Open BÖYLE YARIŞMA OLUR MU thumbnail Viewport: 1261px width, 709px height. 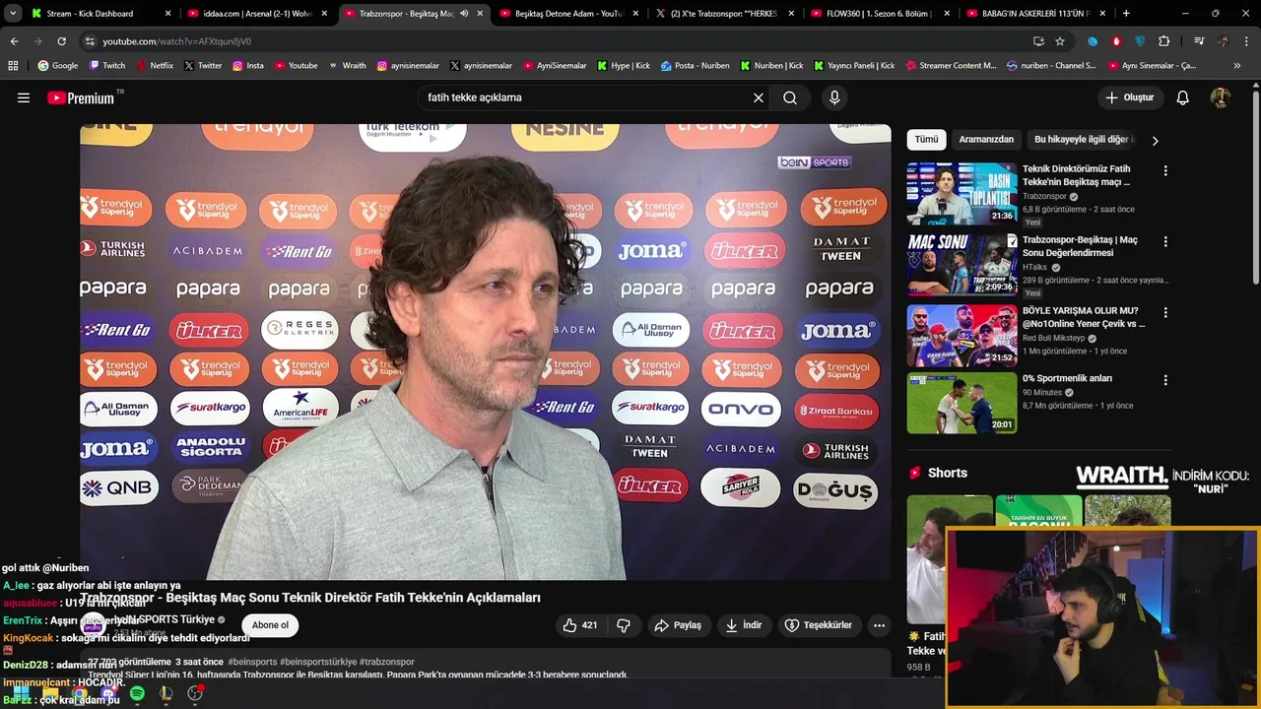point(962,336)
